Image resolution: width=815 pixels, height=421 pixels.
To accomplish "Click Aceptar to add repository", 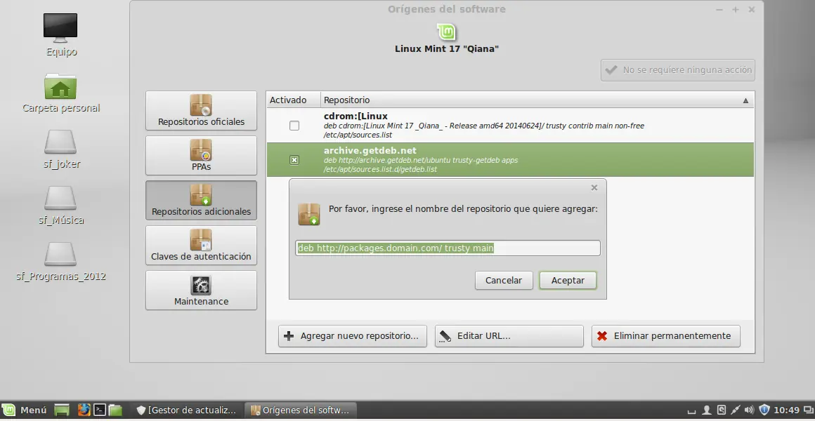I will pyautogui.click(x=568, y=281).
